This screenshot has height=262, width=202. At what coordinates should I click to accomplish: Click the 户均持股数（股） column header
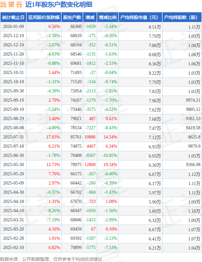point(181,17)
